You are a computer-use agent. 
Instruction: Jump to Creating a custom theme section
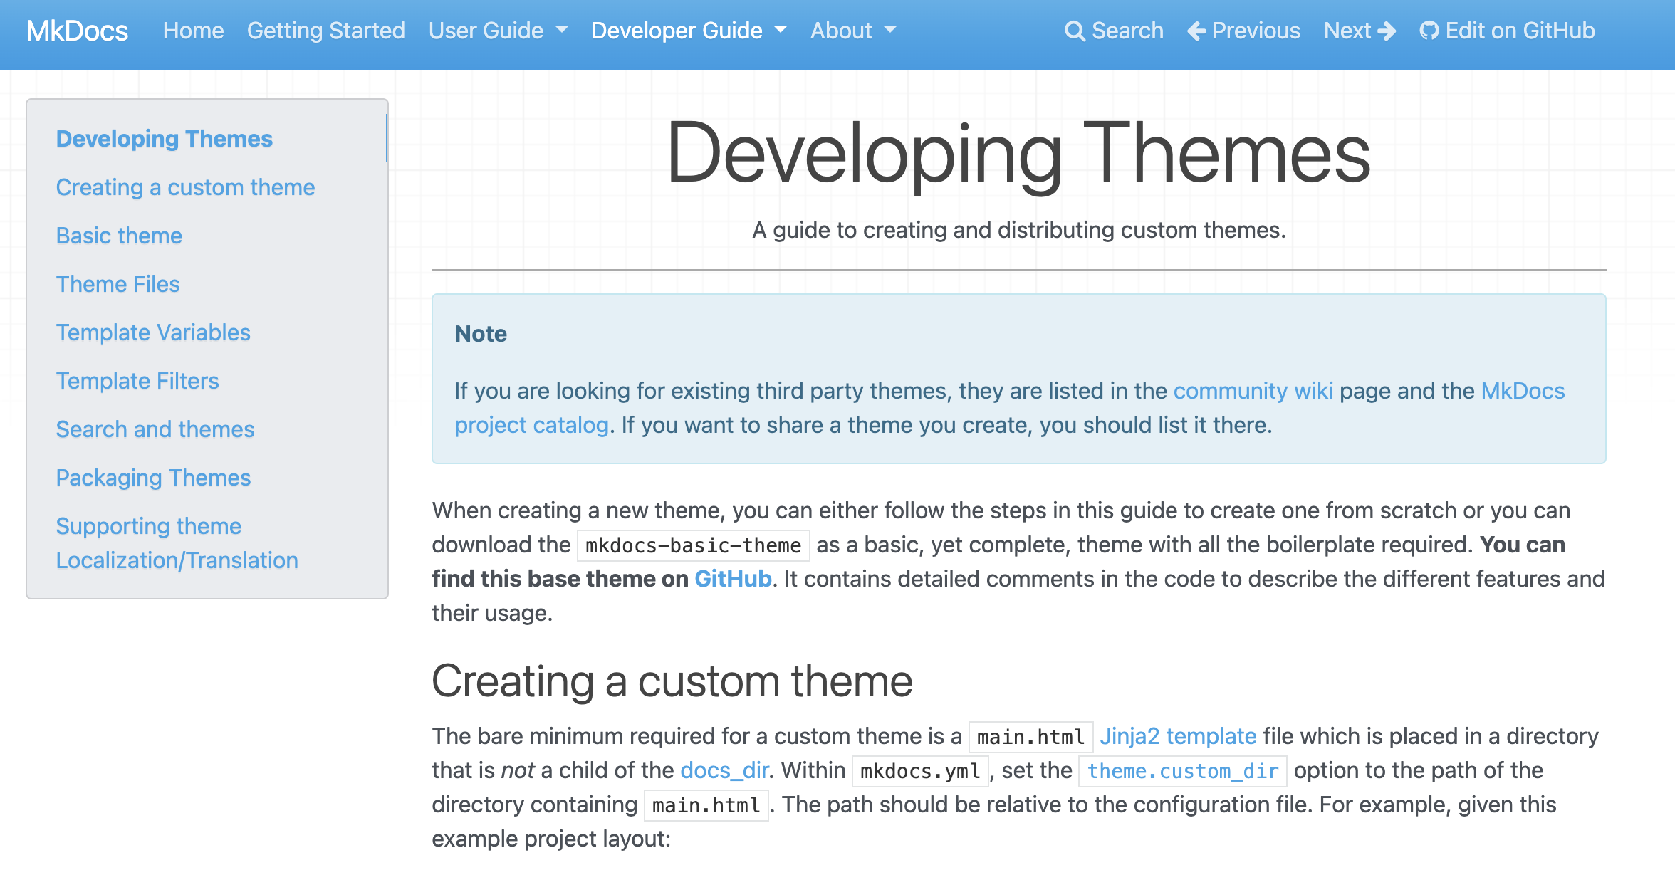[185, 187]
